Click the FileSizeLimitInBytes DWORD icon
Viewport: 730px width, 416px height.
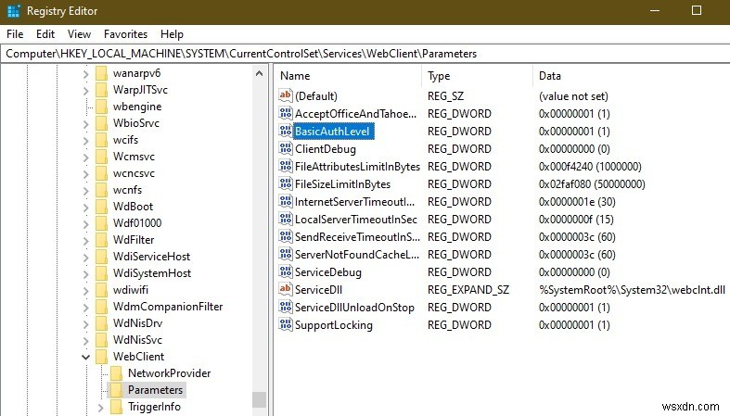(x=286, y=183)
